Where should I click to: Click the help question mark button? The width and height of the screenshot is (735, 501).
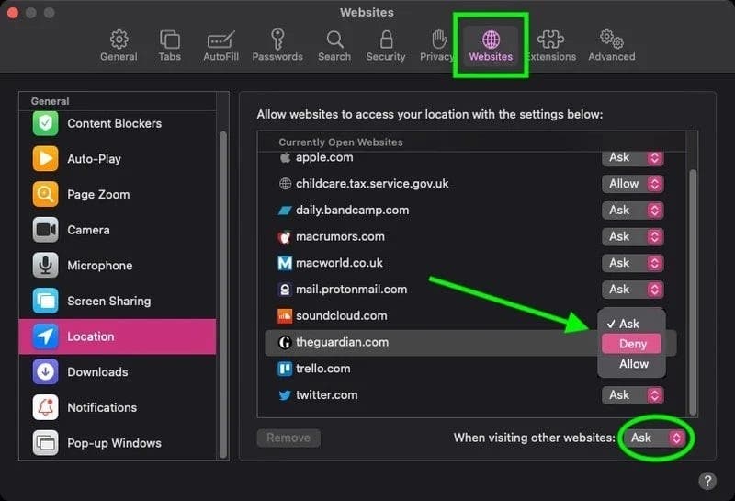(707, 481)
